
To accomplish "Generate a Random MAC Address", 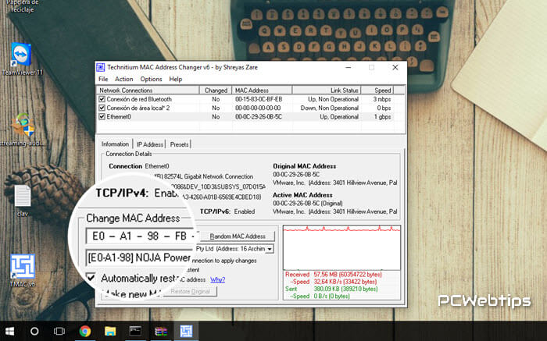I will (238, 236).
